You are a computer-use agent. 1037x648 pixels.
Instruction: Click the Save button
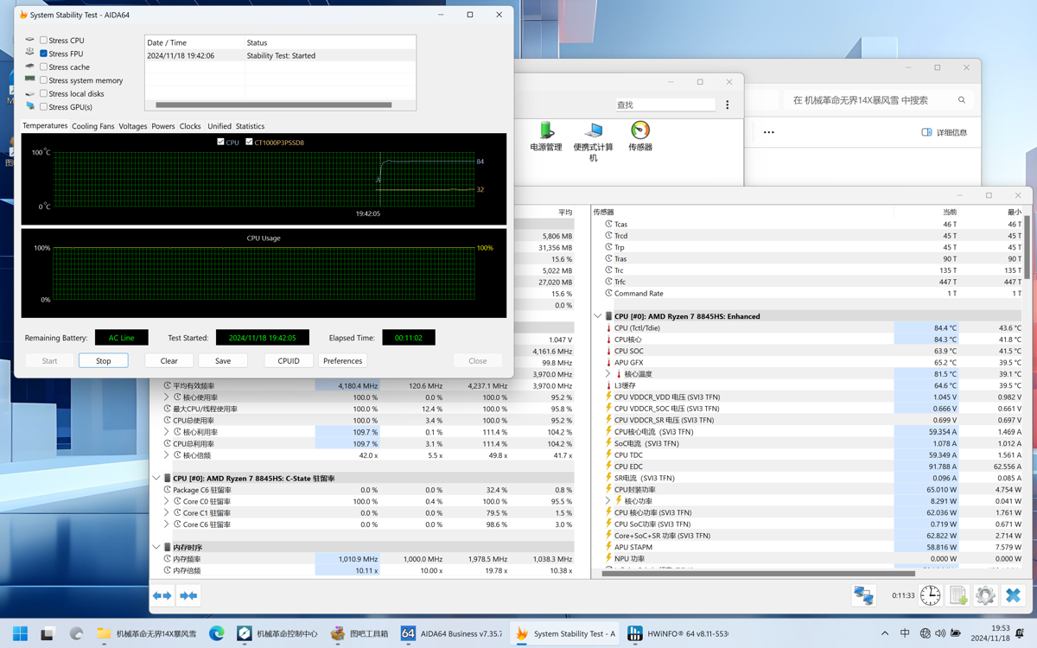(x=223, y=360)
